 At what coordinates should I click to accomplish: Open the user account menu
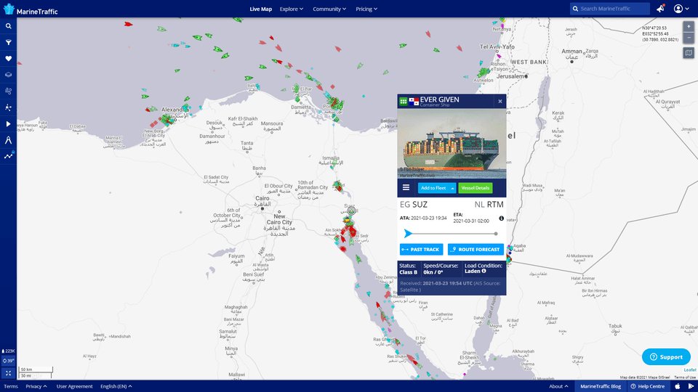tap(681, 9)
